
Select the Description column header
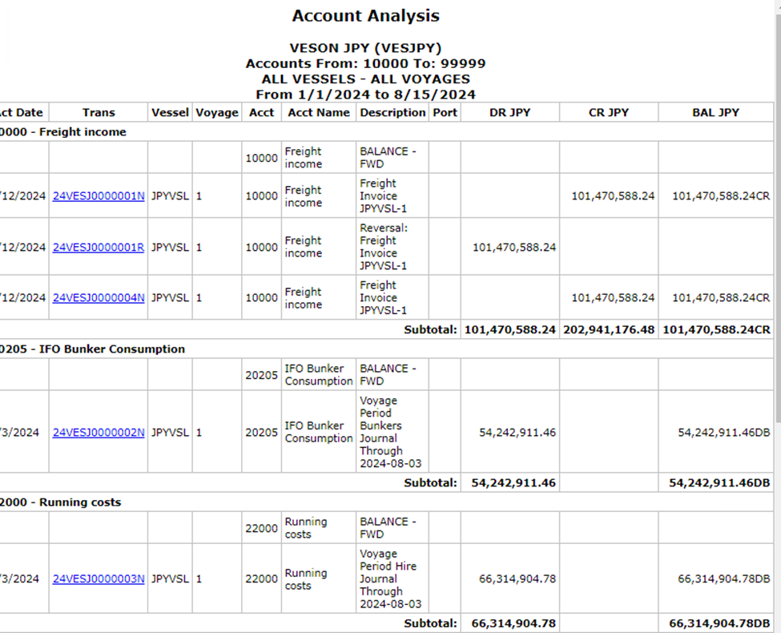point(393,113)
